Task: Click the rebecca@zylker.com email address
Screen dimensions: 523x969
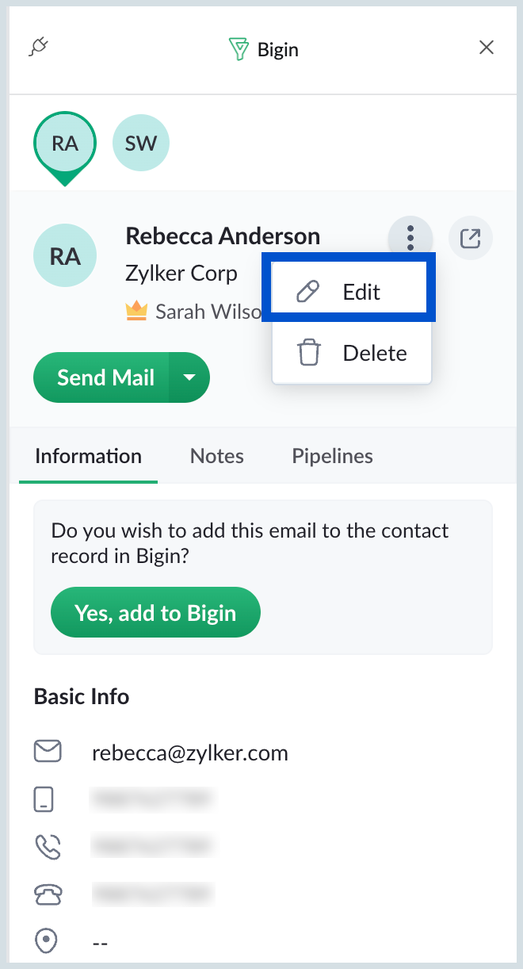Action: click(x=190, y=753)
